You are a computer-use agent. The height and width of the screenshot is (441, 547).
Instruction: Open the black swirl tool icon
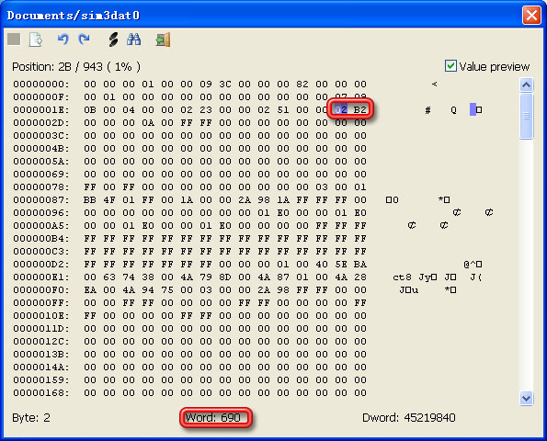[113, 40]
